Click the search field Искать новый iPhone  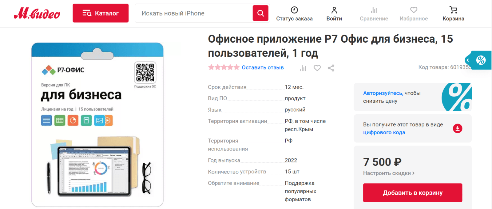point(194,13)
